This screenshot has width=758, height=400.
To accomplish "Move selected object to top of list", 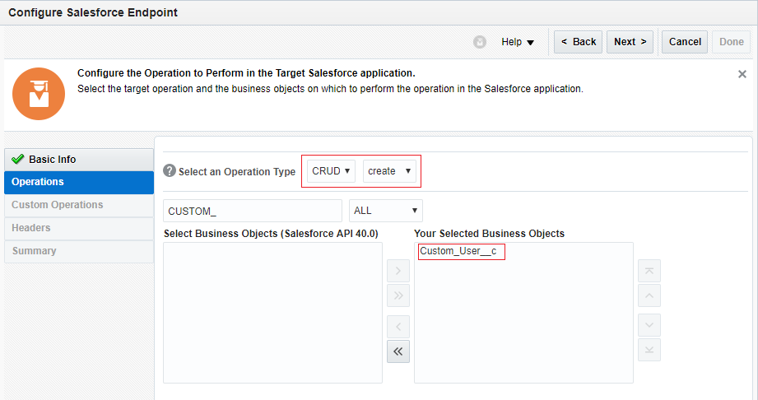I will (x=649, y=271).
